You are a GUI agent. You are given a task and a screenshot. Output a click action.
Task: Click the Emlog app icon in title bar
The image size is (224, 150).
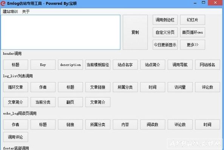coord(3,3)
